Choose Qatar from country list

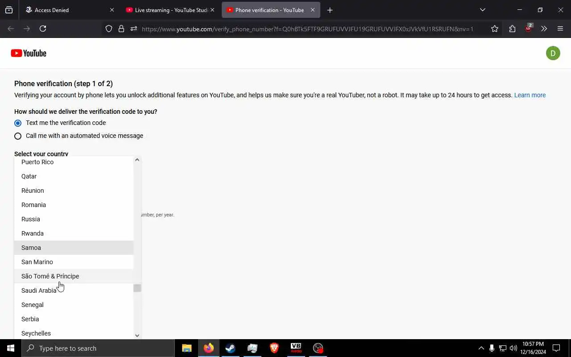click(x=74, y=176)
